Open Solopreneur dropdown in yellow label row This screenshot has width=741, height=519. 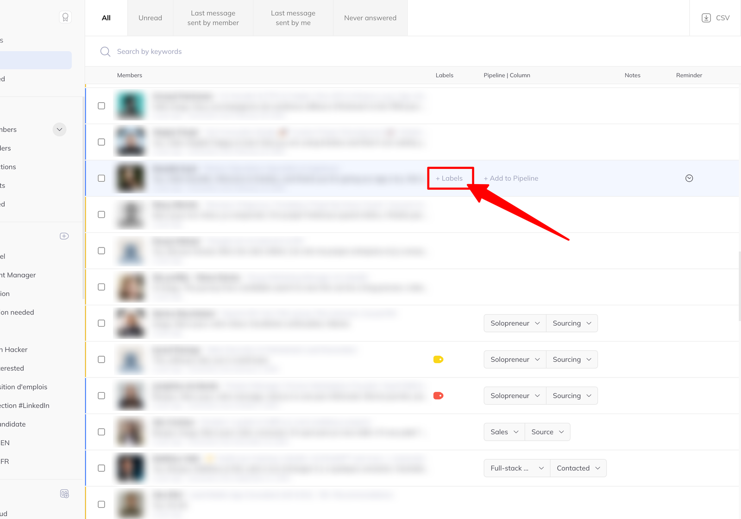coord(515,359)
